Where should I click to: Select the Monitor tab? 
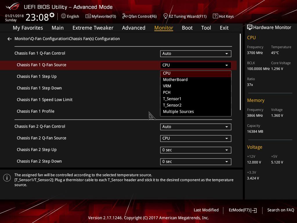tap(164, 28)
